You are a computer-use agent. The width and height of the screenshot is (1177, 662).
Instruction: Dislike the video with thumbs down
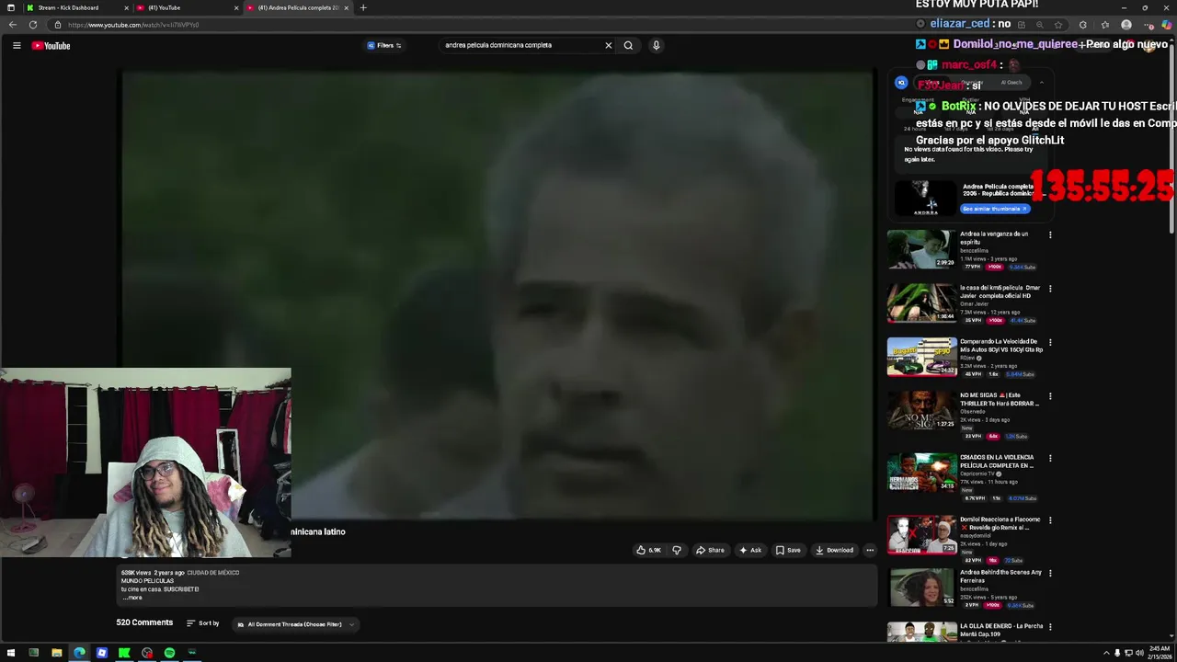677,550
